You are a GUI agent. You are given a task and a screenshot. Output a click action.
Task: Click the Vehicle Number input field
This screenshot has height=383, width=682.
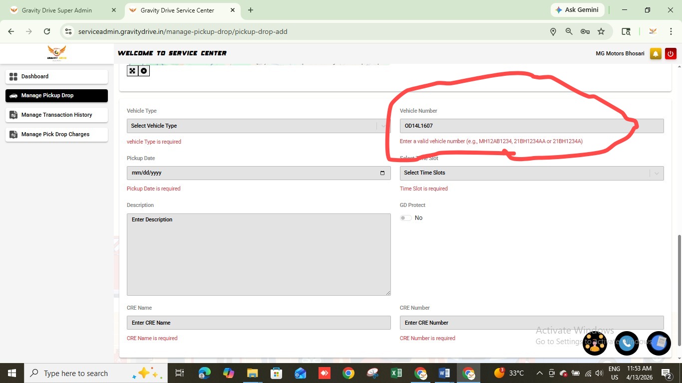coord(532,126)
